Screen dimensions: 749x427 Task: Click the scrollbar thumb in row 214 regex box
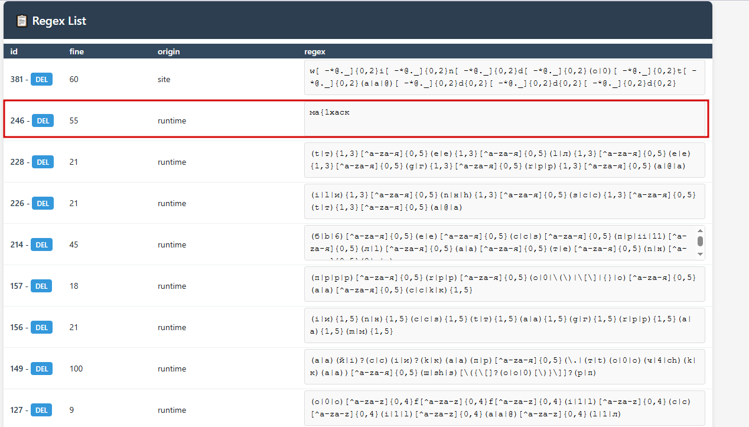[700, 241]
